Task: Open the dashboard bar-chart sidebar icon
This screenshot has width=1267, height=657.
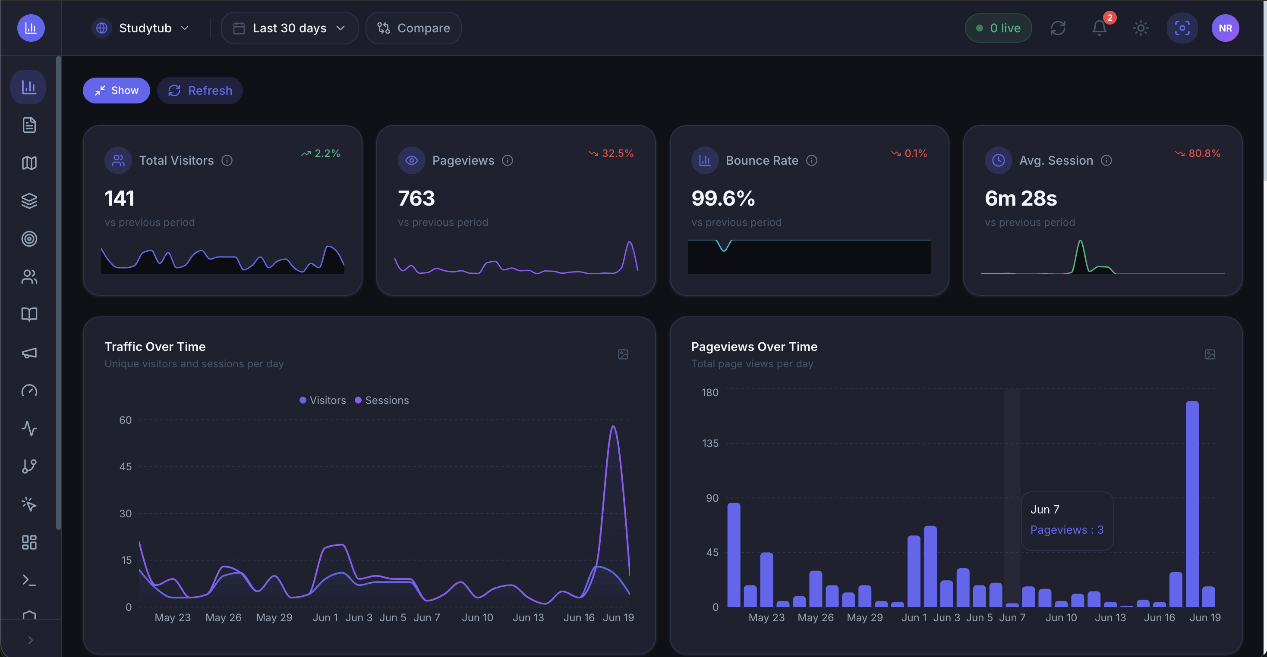Action: 29,87
